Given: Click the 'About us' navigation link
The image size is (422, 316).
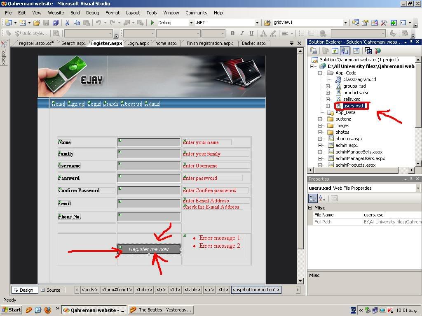Looking at the screenshot, I should click(x=131, y=104).
